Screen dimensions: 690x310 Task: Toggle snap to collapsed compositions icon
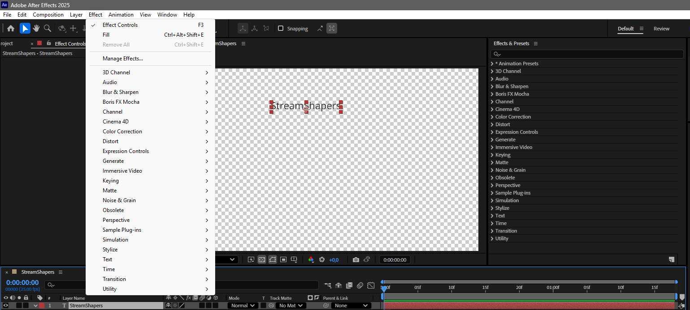click(332, 29)
